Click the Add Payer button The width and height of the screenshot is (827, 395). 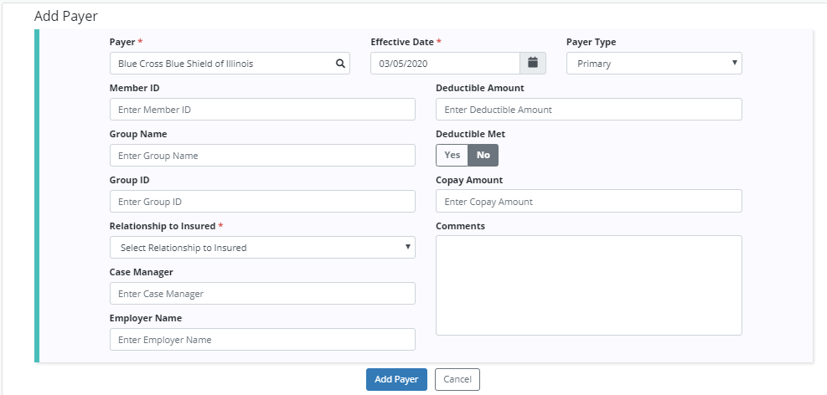(x=396, y=379)
